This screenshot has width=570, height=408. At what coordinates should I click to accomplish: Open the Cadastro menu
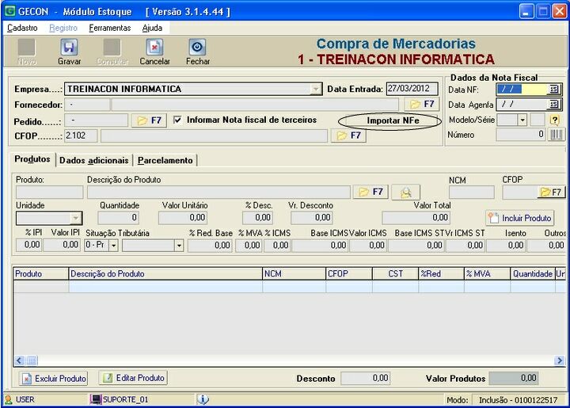click(22, 28)
